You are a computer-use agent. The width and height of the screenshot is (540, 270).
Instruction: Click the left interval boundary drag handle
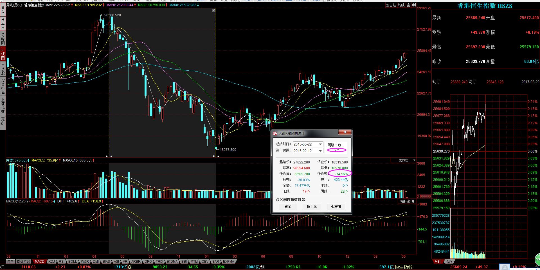pyautogui.click(x=109, y=156)
